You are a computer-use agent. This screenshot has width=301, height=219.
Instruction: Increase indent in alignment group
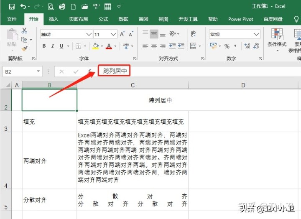[x=181, y=46]
